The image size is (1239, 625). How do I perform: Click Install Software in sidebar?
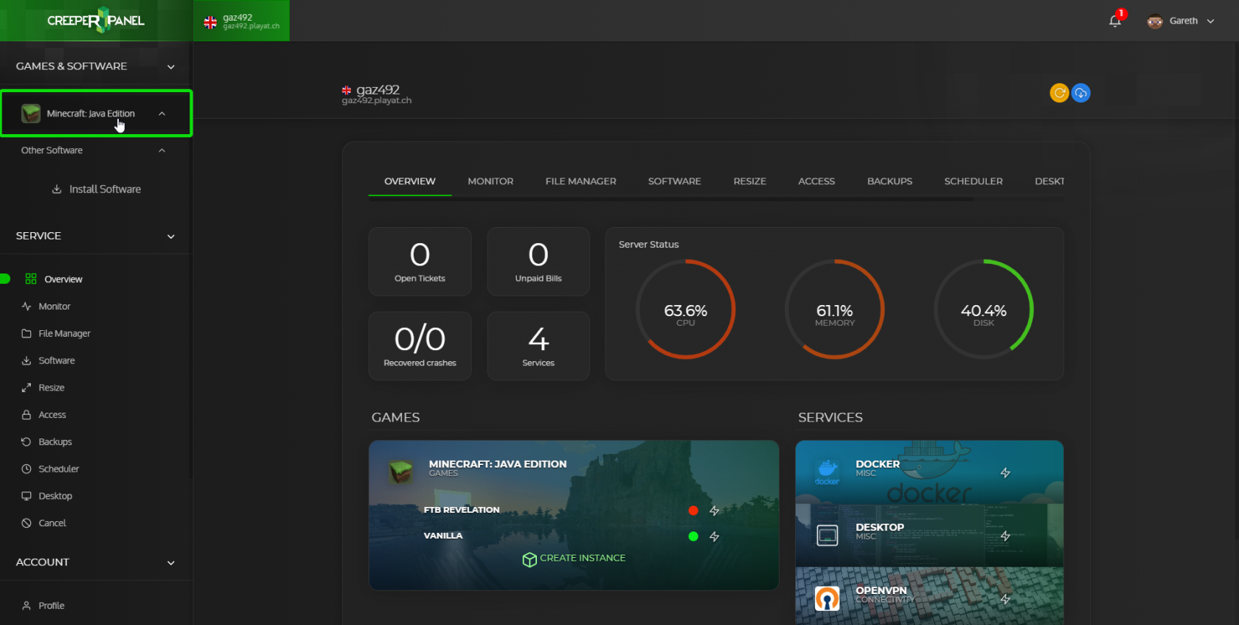(x=97, y=189)
